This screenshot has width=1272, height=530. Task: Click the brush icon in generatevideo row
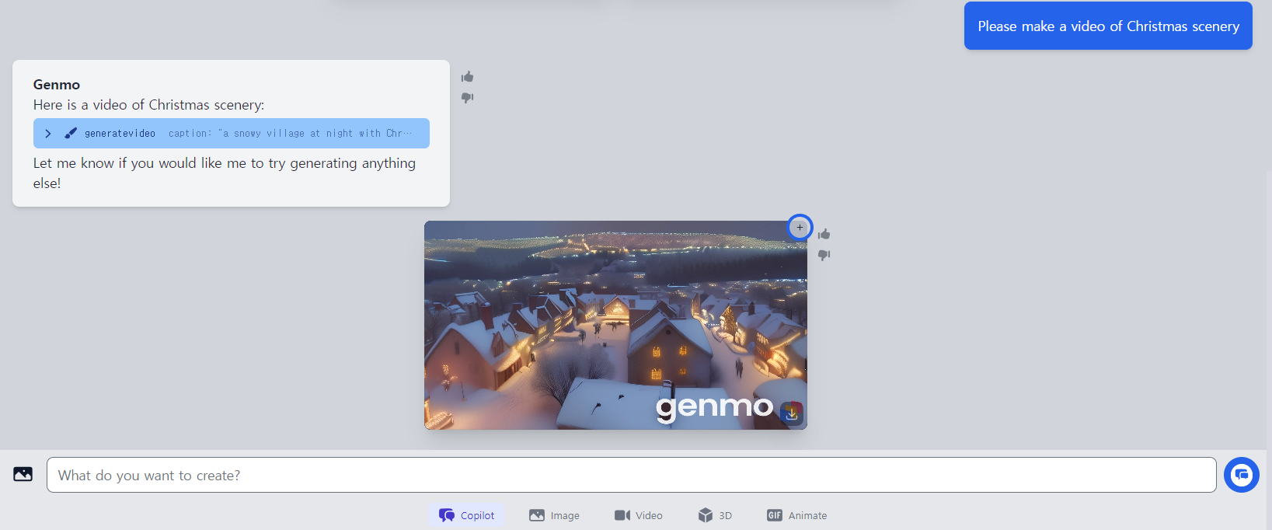point(71,134)
